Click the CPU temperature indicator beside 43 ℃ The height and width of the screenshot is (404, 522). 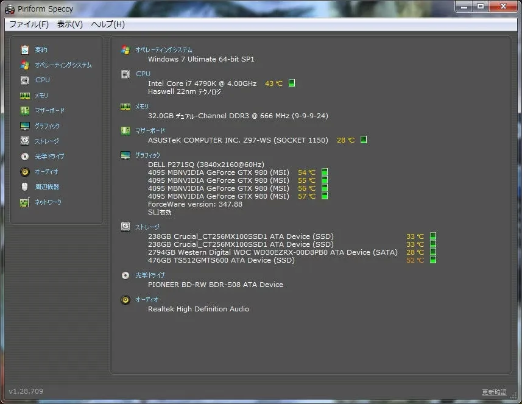click(292, 83)
